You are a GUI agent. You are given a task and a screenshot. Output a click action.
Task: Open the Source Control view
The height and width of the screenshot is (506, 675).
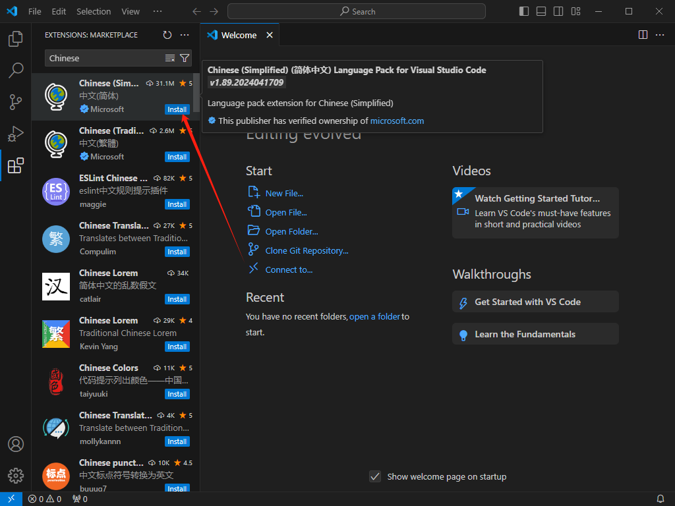(x=16, y=102)
